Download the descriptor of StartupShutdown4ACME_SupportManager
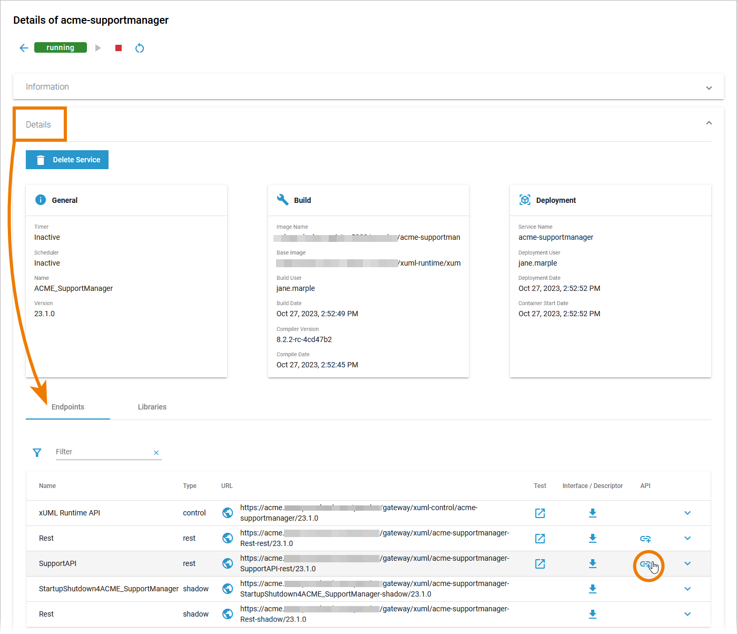 (x=593, y=589)
